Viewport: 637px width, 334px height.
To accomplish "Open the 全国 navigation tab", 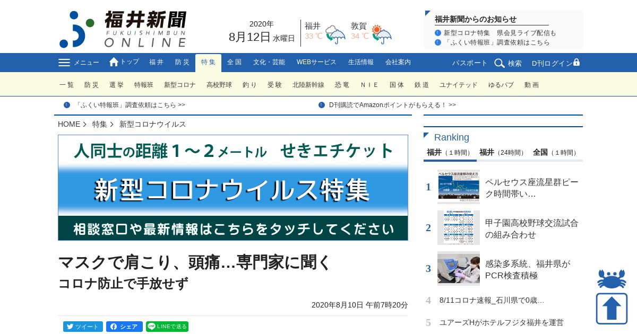I will point(234,63).
